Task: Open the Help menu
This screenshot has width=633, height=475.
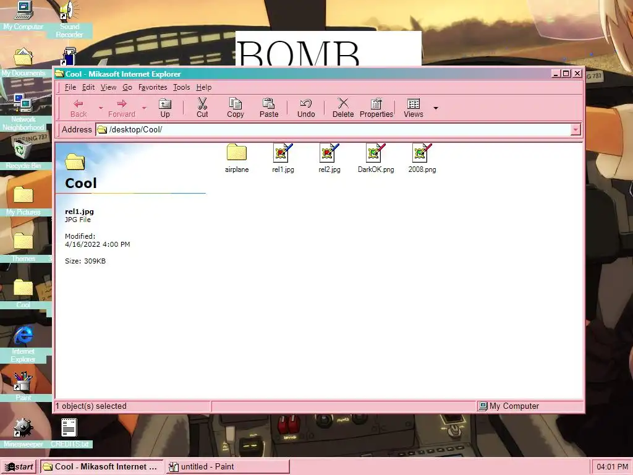Action: tap(204, 87)
